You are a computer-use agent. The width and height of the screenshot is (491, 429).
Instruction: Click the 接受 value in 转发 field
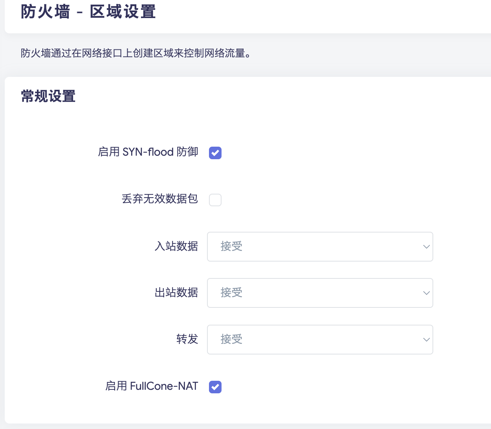click(231, 340)
